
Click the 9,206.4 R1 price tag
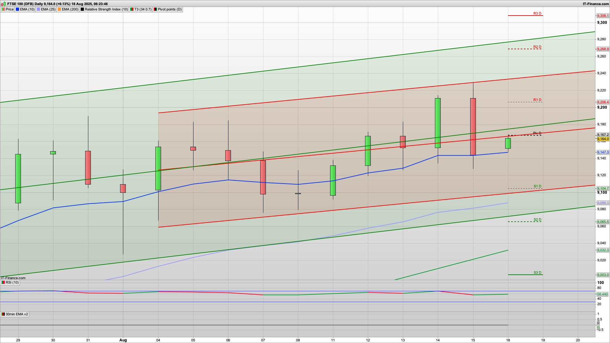click(603, 102)
